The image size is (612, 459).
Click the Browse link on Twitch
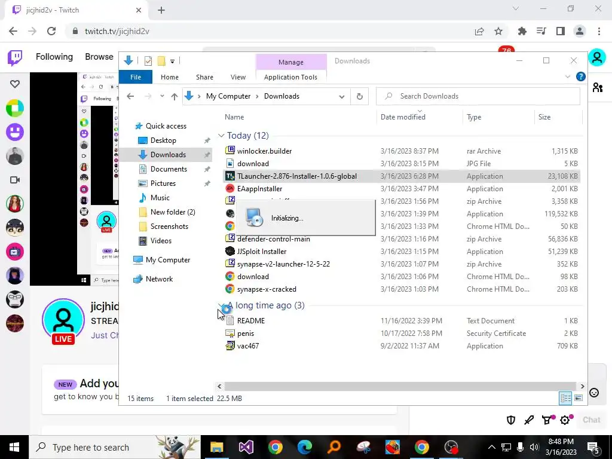[99, 57]
